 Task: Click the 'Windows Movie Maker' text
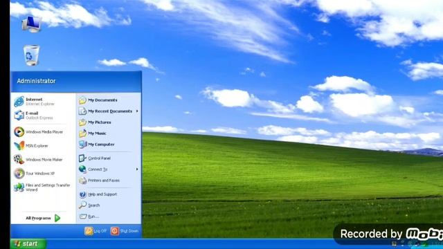pyautogui.click(x=44, y=160)
